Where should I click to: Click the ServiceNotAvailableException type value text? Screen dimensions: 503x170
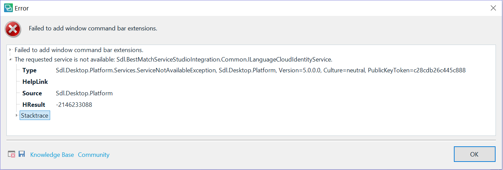[261, 71]
